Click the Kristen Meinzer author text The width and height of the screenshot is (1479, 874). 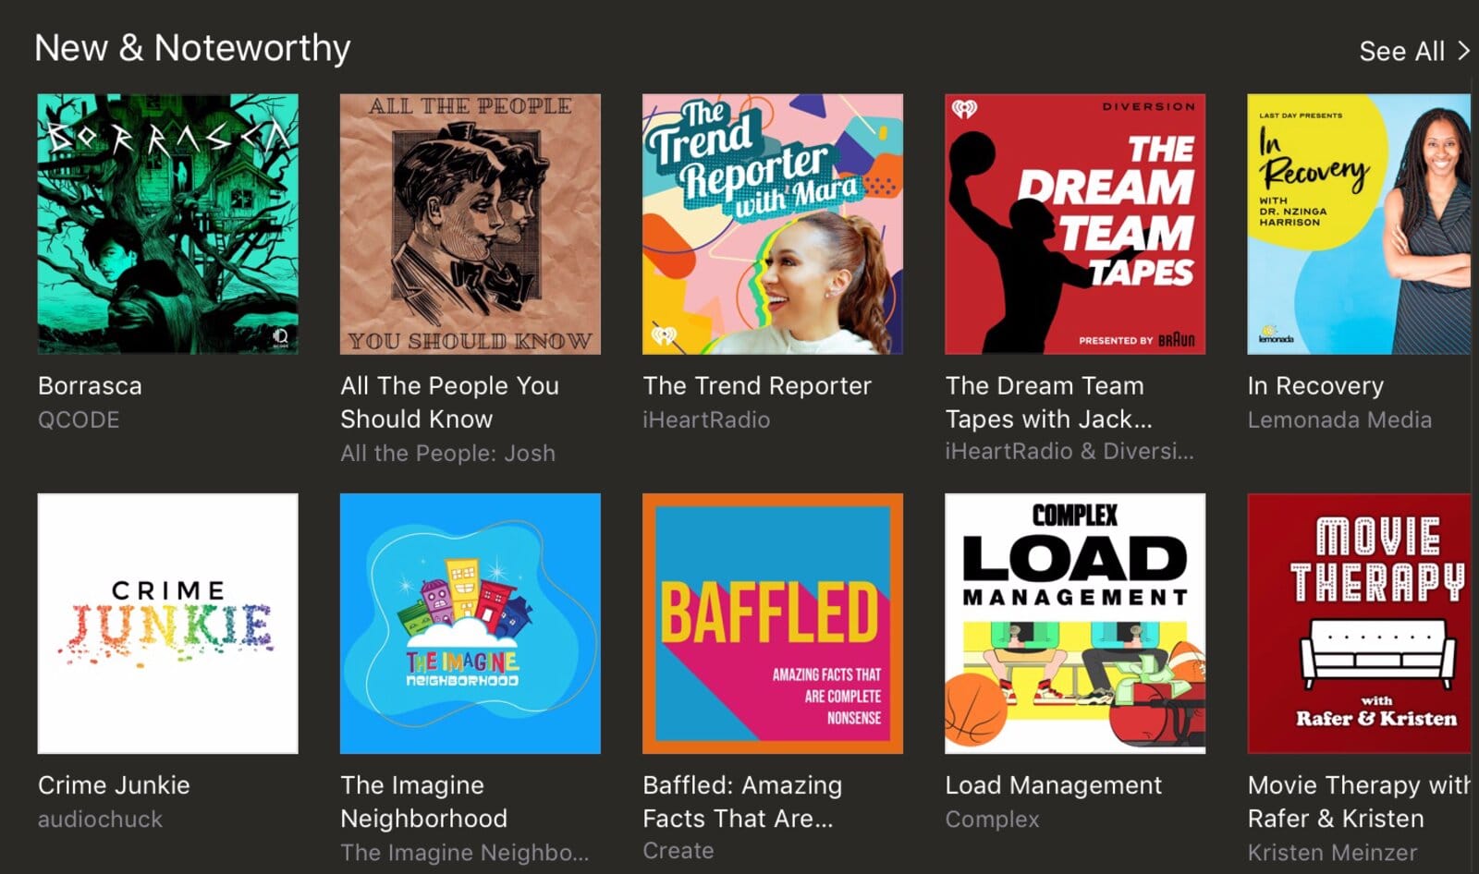click(1332, 853)
